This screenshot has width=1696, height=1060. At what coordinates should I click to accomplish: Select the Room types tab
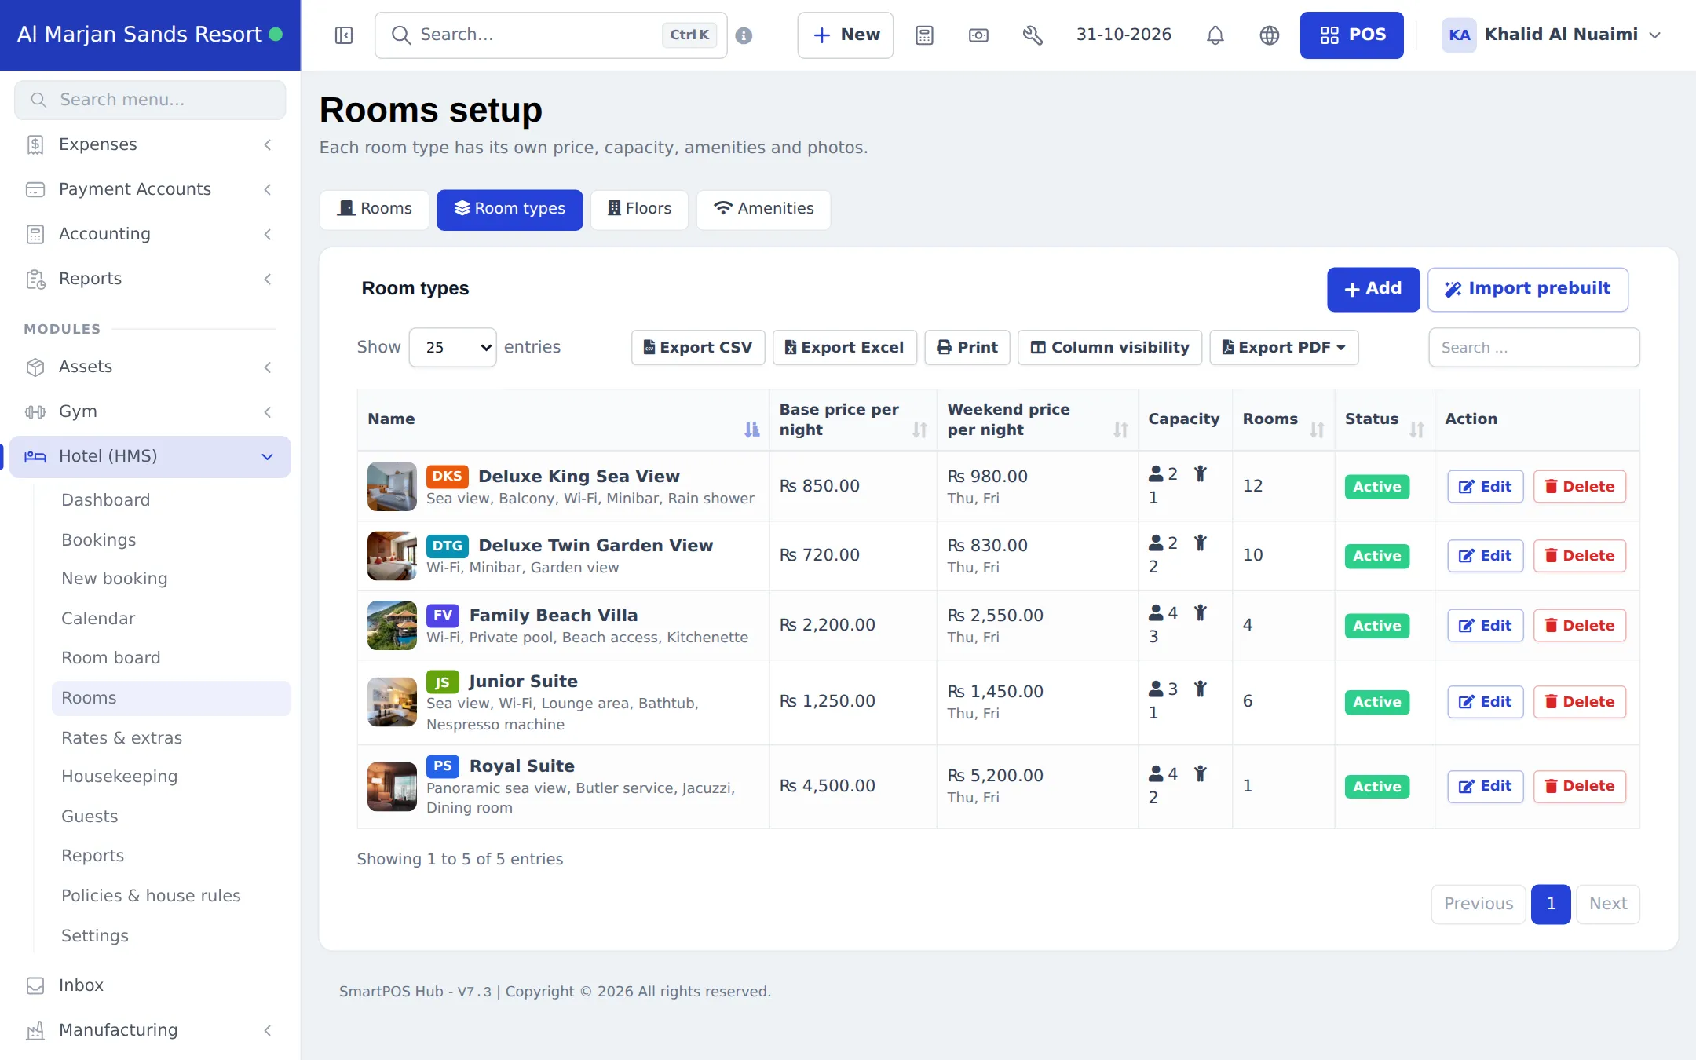pyautogui.click(x=510, y=209)
